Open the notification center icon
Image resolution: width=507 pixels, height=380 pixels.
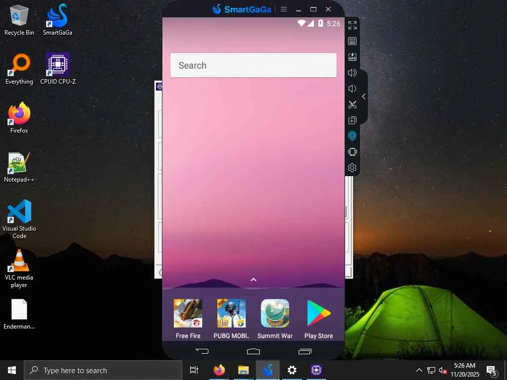point(491,370)
